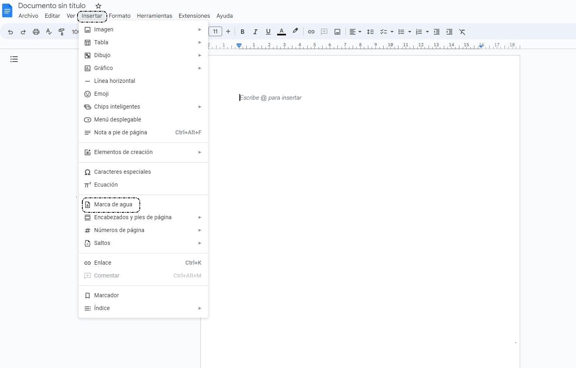Select Caracteres especiales
Viewport: 576px width, 368px height.
tap(143, 172)
